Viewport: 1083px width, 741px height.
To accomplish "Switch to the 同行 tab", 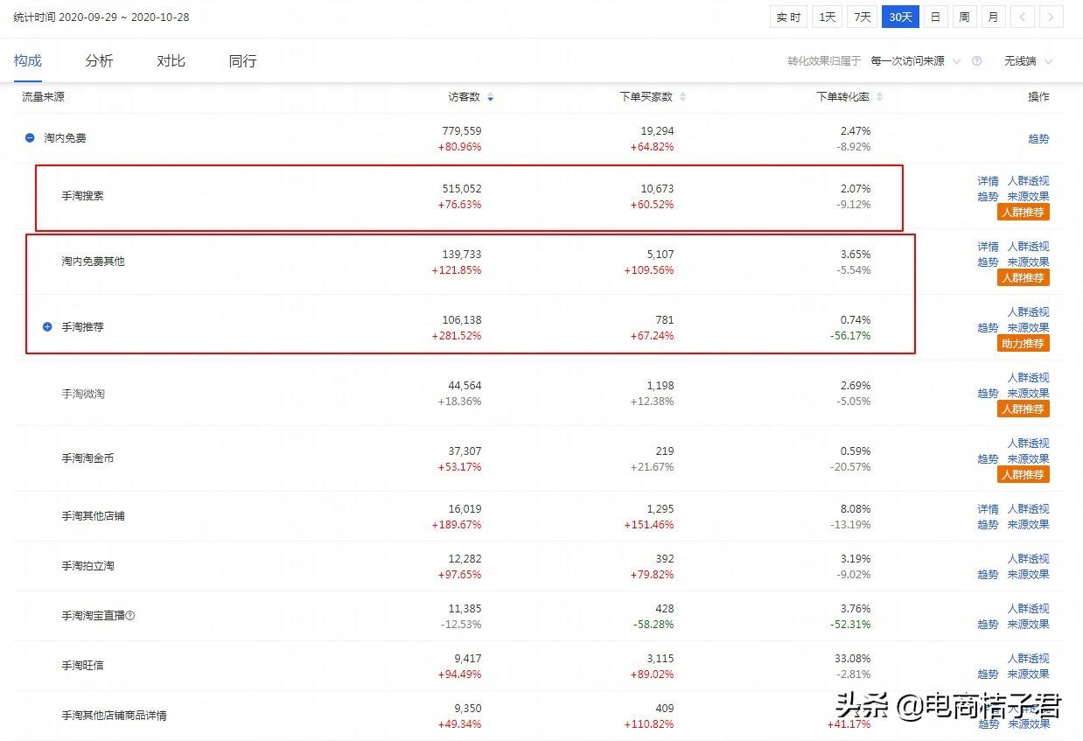I will pos(241,60).
